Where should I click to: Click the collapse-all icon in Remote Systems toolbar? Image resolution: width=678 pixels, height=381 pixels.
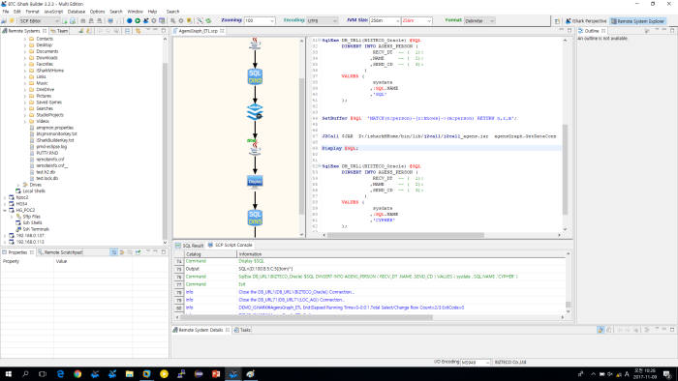point(128,31)
